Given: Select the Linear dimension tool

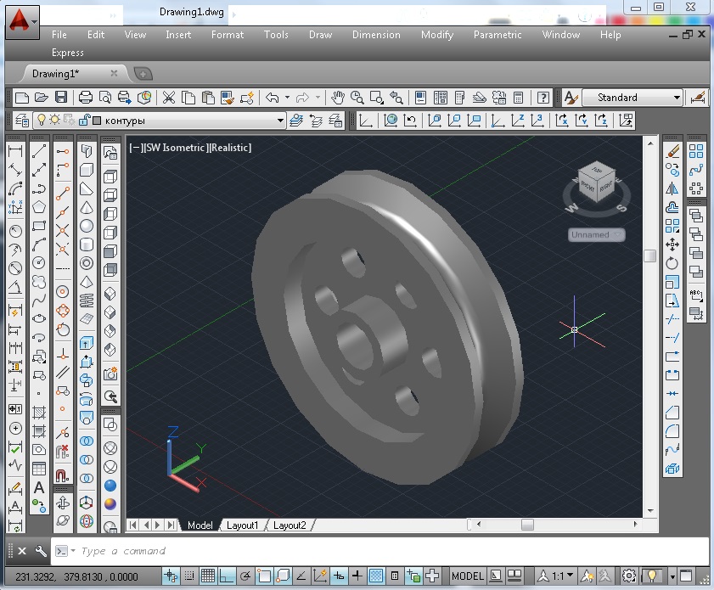Looking at the screenshot, I should pos(15,151).
